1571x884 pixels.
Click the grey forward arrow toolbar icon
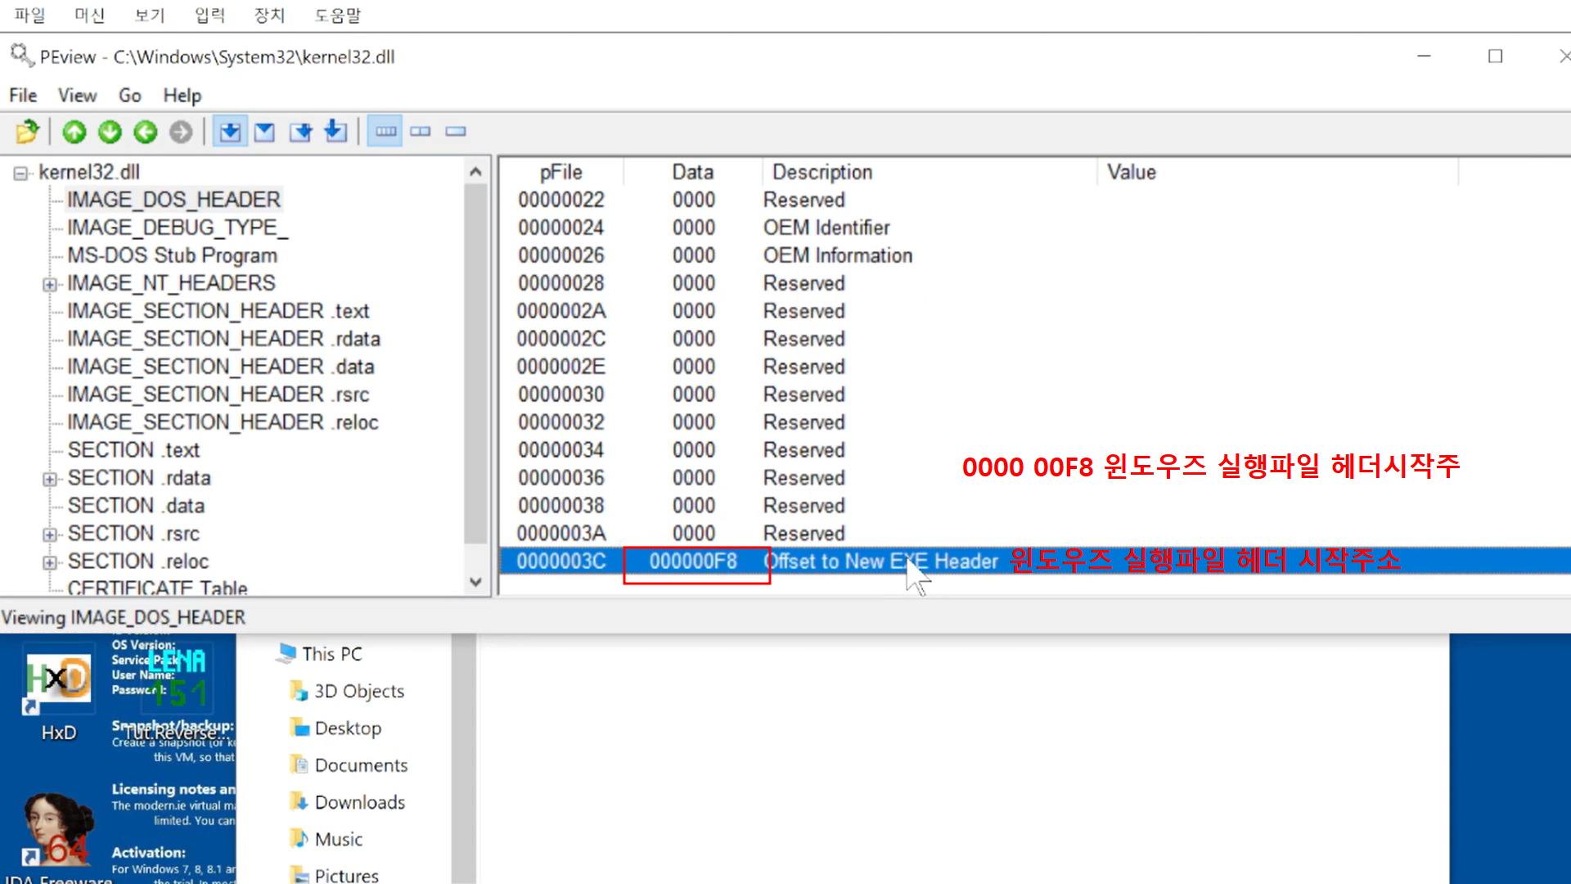click(181, 131)
